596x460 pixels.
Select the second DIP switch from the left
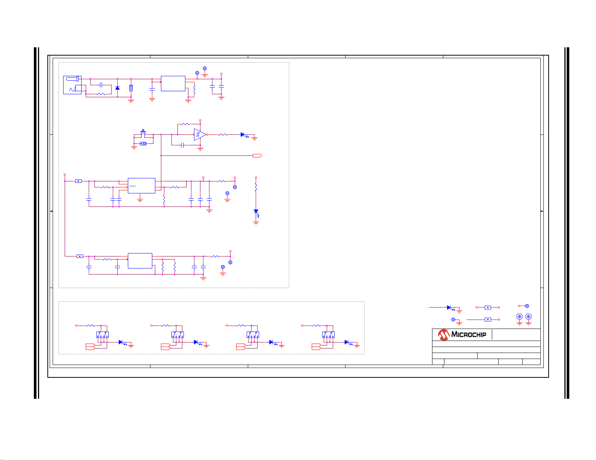pos(178,335)
